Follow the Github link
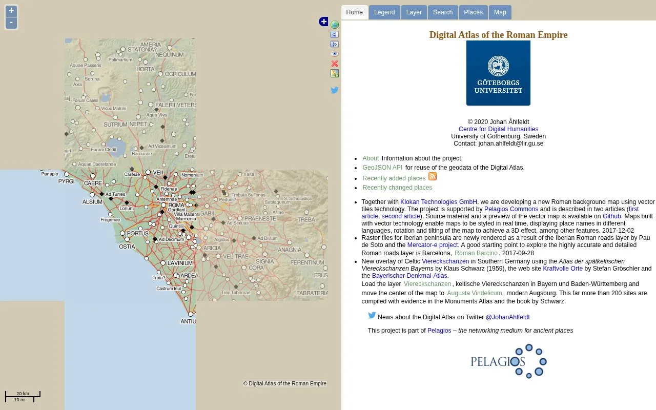The image size is (656, 410). point(612,216)
